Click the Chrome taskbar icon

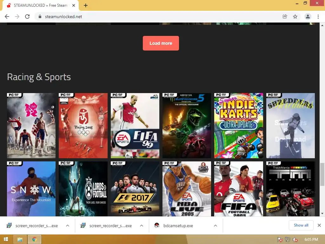point(34,239)
